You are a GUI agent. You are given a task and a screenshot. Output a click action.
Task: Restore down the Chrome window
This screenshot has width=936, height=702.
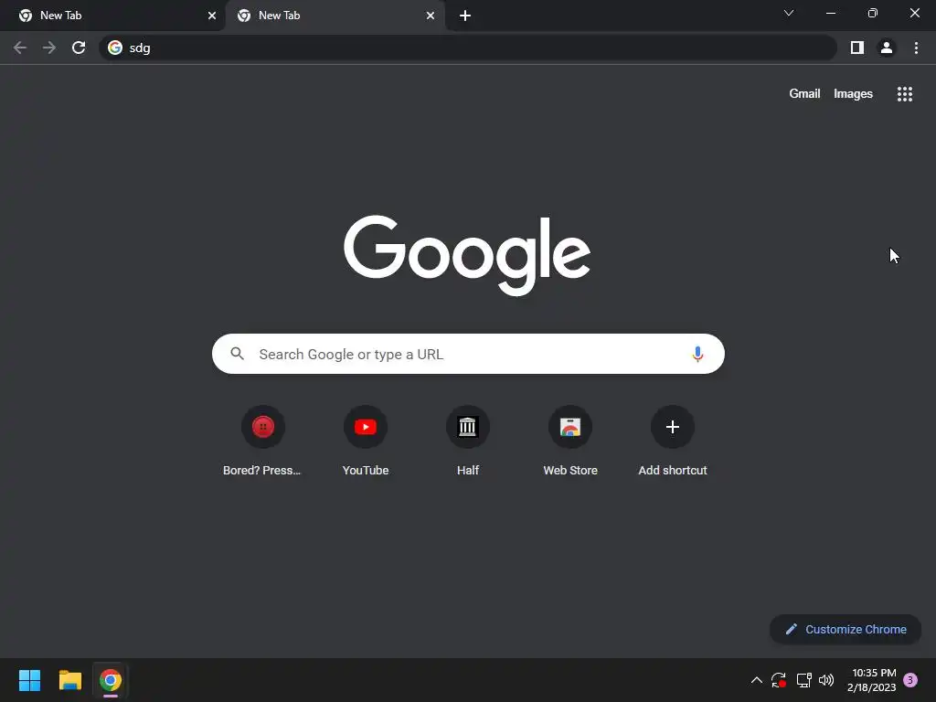(x=873, y=13)
